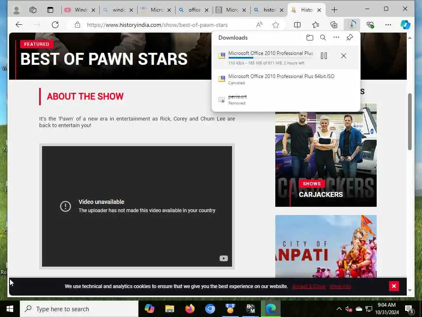
Task: Cancel the in-progress Office 2010 download
Action: coord(343,56)
